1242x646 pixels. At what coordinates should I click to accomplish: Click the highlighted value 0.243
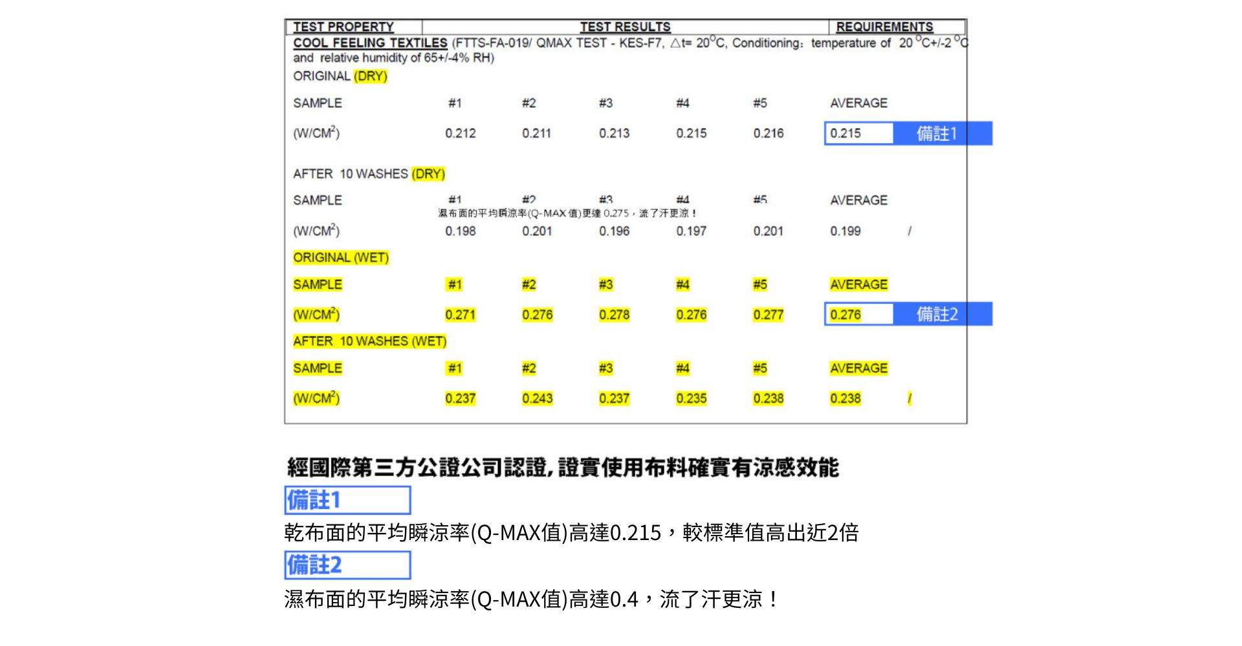[x=537, y=399]
